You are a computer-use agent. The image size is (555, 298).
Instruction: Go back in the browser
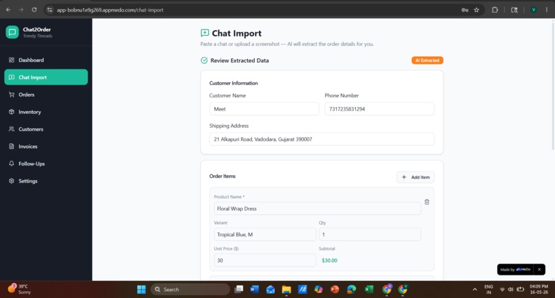[8, 10]
